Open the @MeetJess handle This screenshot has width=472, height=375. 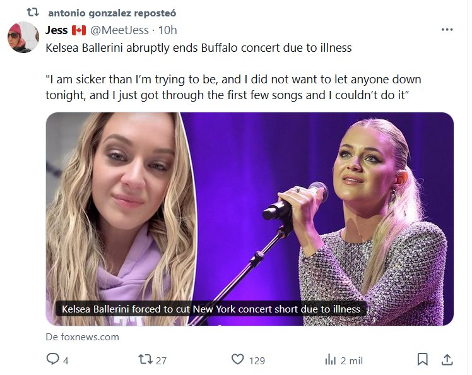tap(121, 30)
